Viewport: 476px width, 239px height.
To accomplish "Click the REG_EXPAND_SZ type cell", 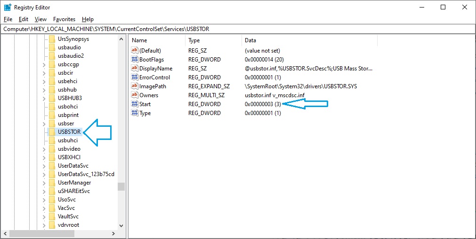I will pyautogui.click(x=209, y=86).
